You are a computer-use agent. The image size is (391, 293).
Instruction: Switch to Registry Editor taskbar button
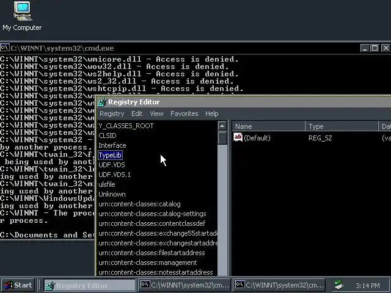point(90,285)
